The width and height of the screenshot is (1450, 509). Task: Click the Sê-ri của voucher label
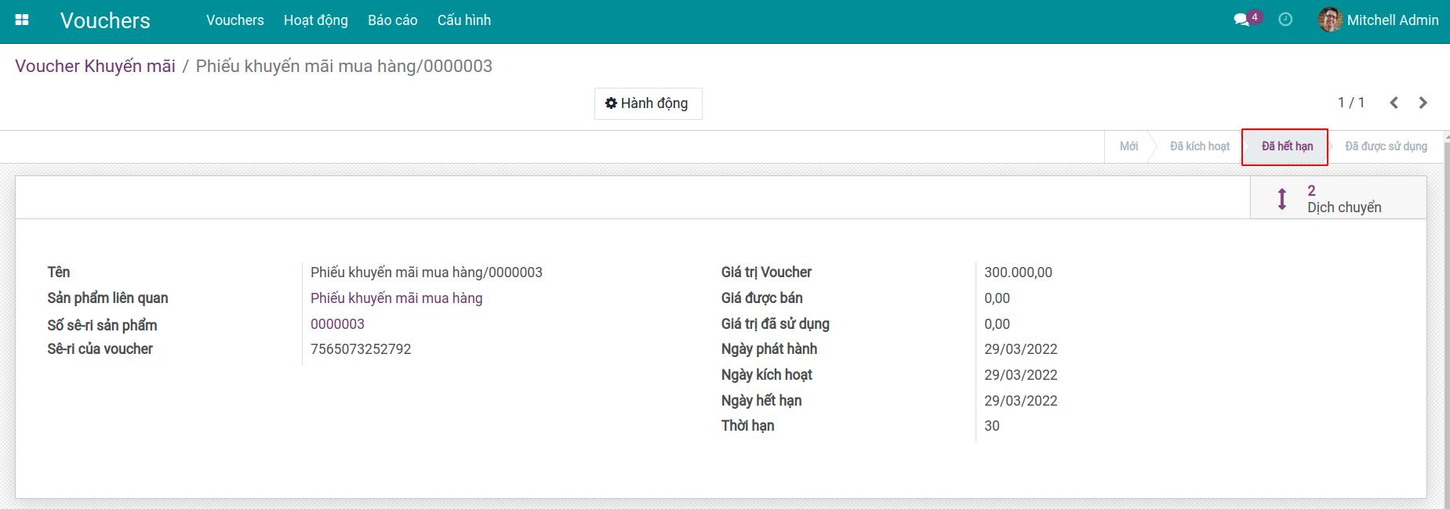tap(100, 349)
